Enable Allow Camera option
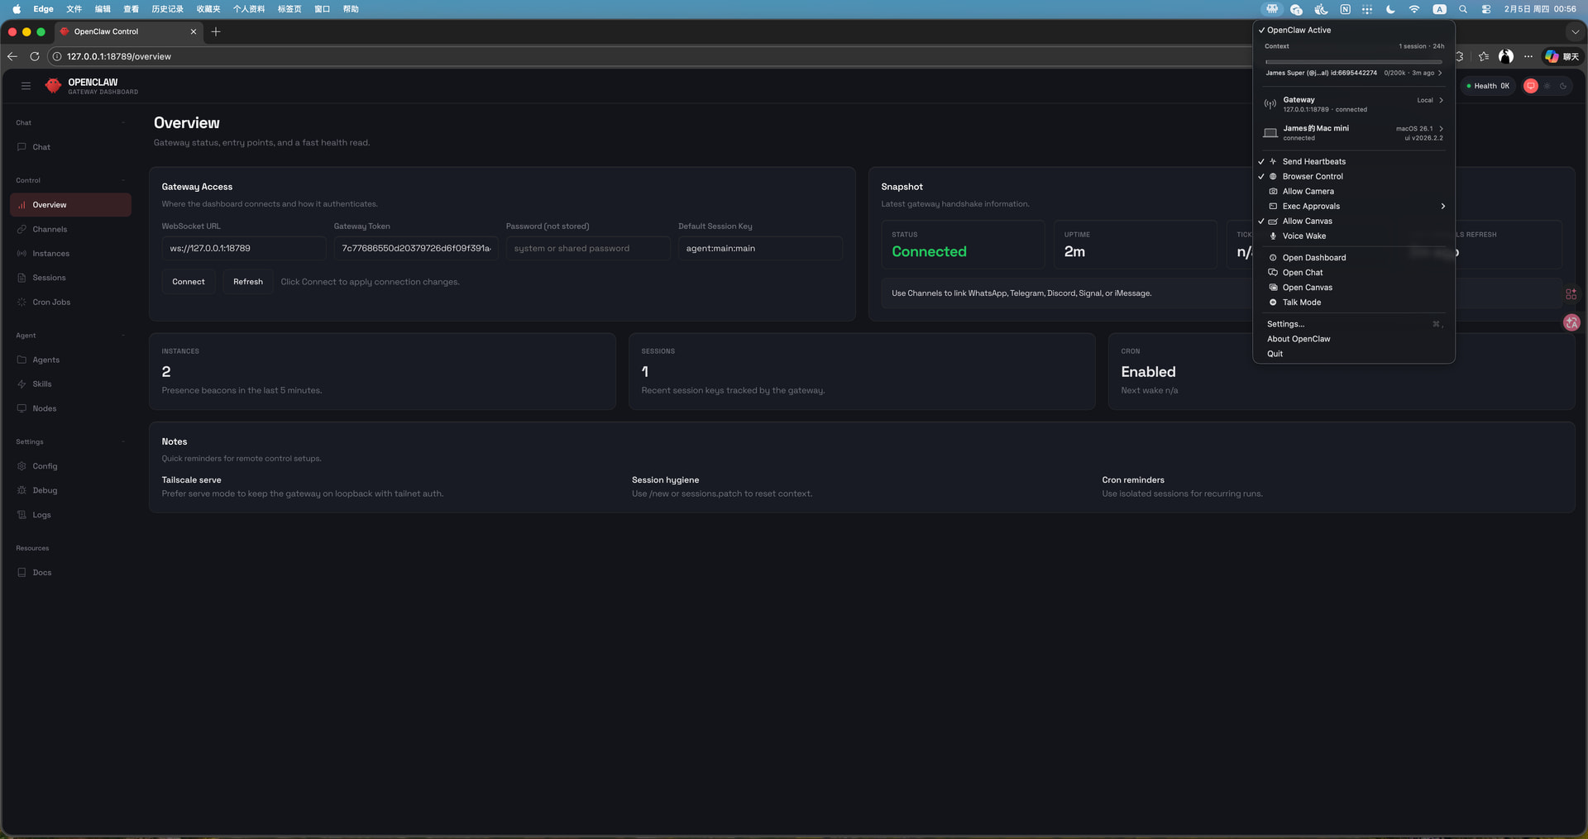 1308,192
